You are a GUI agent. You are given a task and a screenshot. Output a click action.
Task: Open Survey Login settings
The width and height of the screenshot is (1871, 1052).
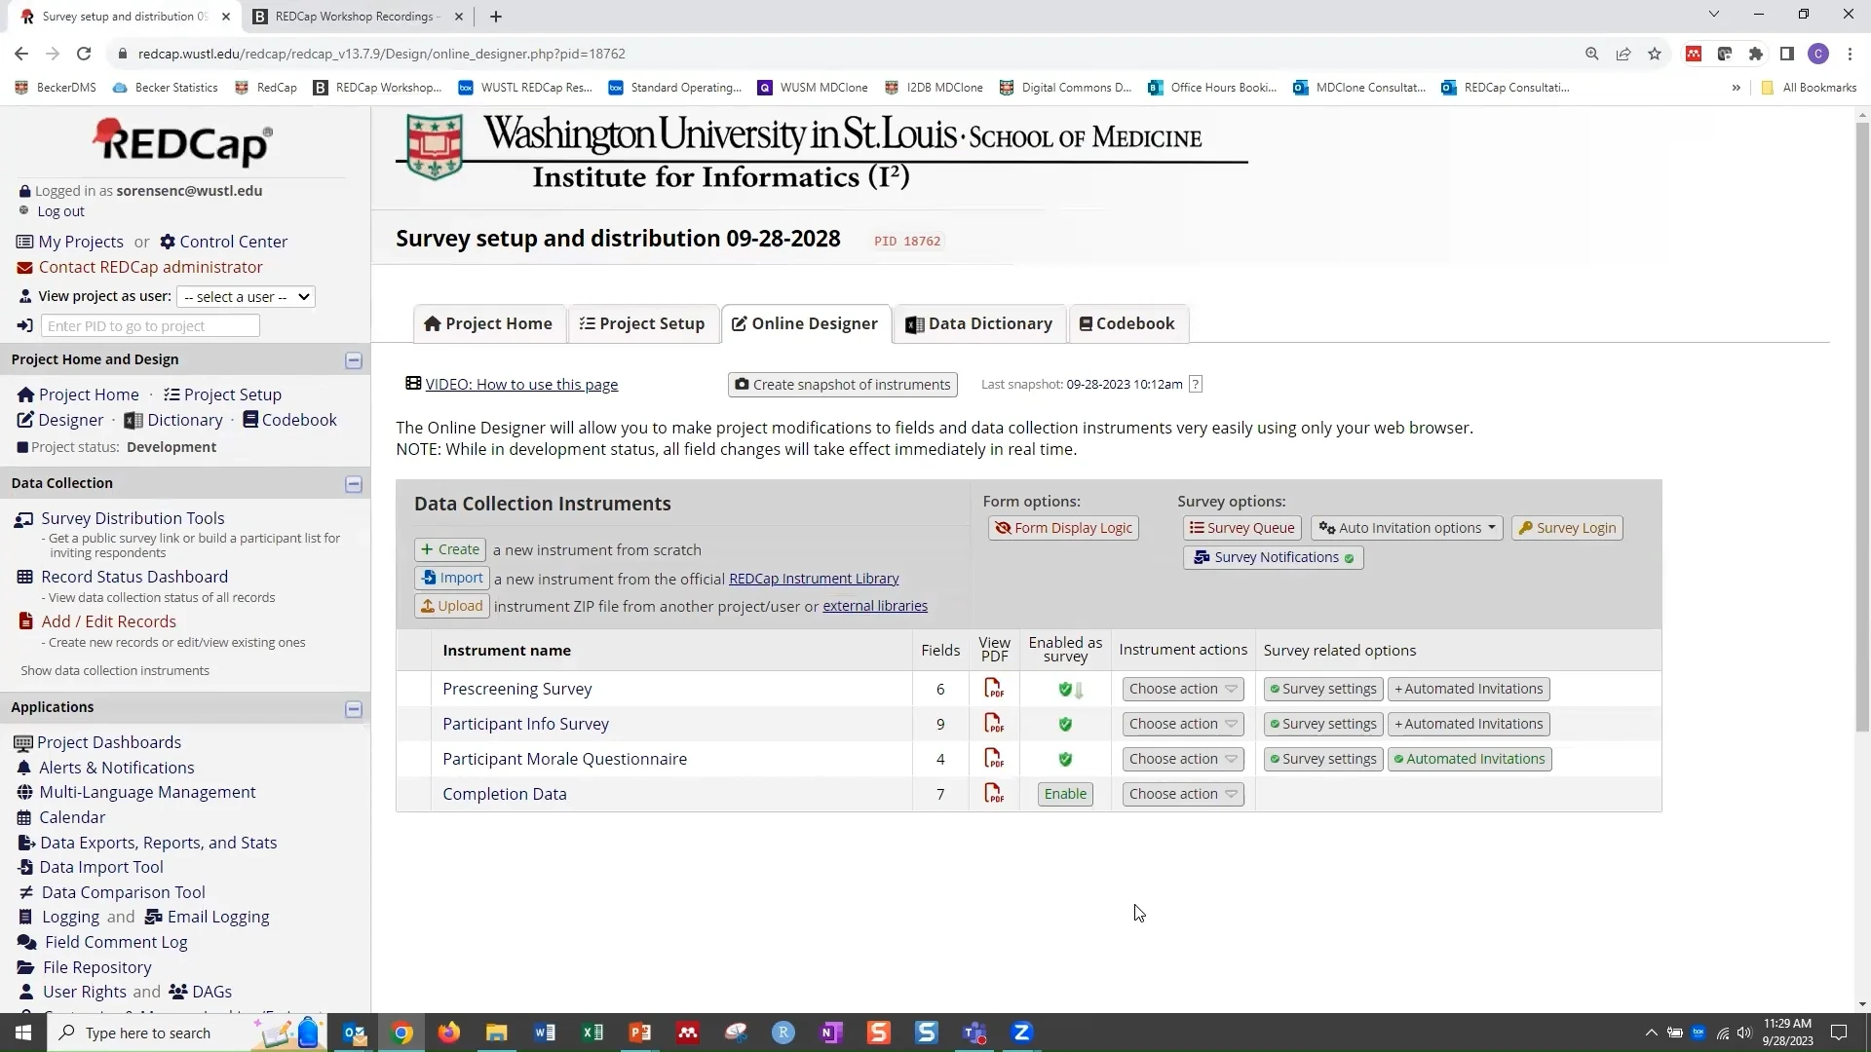[1567, 528]
